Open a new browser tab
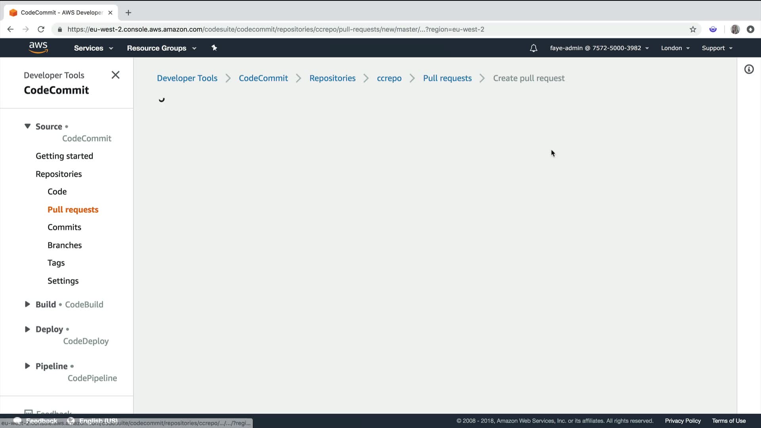761x428 pixels. tap(128, 13)
